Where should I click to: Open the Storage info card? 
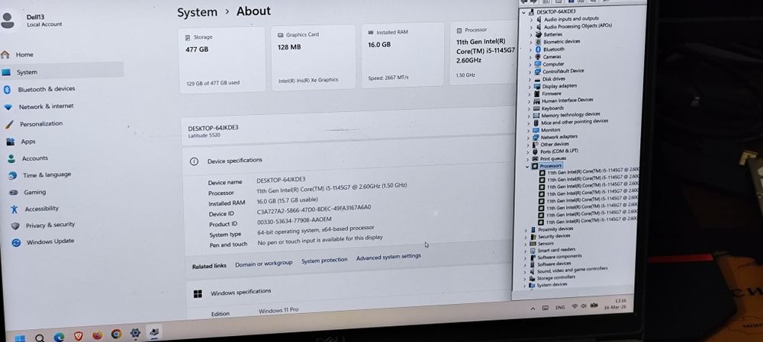(x=222, y=59)
